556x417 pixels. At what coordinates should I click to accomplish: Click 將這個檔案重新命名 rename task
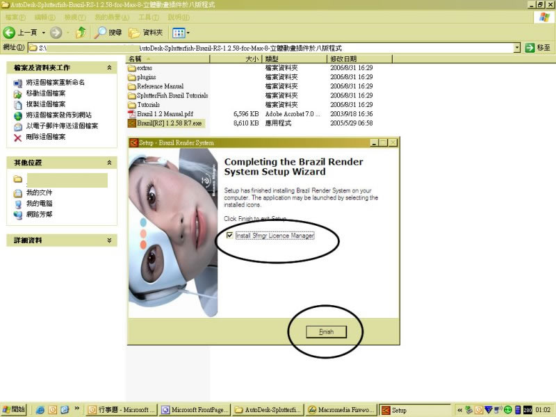(56, 82)
